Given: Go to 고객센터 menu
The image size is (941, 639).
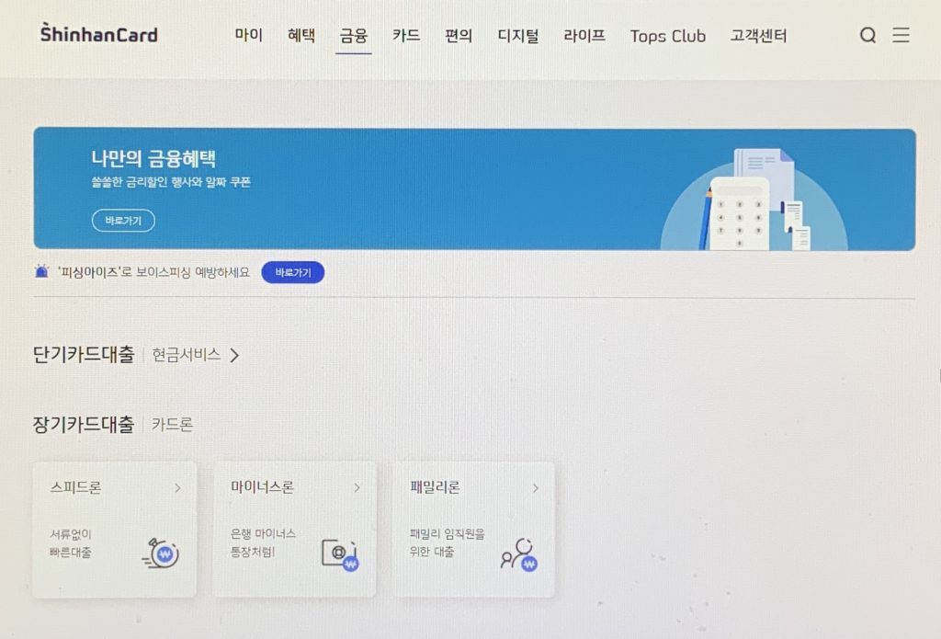Looking at the screenshot, I should (x=758, y=36).
